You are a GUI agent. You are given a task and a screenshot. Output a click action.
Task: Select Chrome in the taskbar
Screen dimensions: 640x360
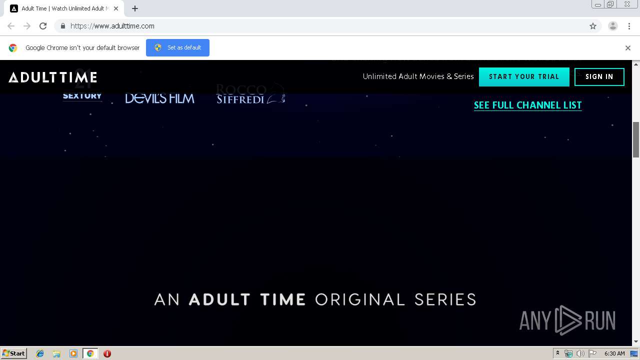click(90, 353)
